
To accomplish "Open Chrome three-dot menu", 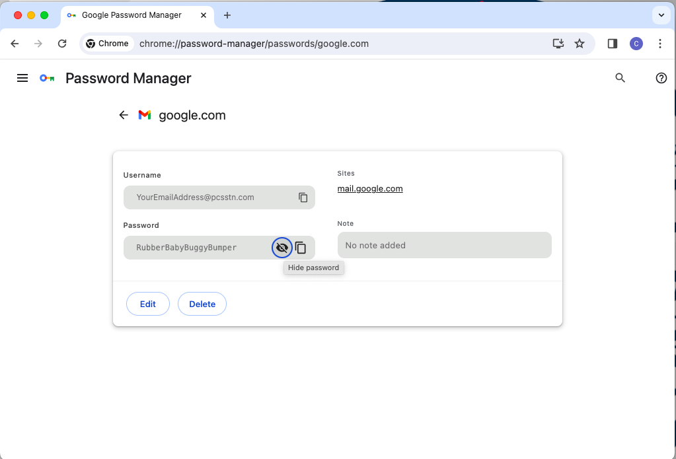I will [660, 44].
